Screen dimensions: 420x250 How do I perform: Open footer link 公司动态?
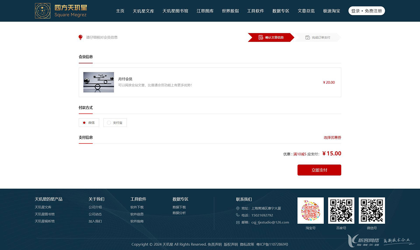[x=95, y=214]
